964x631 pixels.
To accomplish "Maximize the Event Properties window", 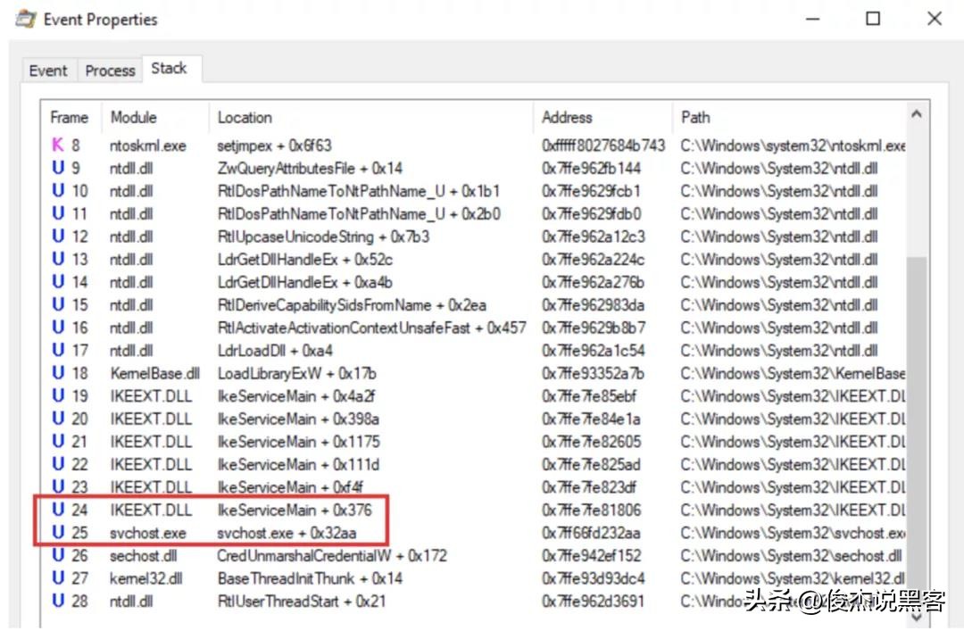I will pos(873,19).
